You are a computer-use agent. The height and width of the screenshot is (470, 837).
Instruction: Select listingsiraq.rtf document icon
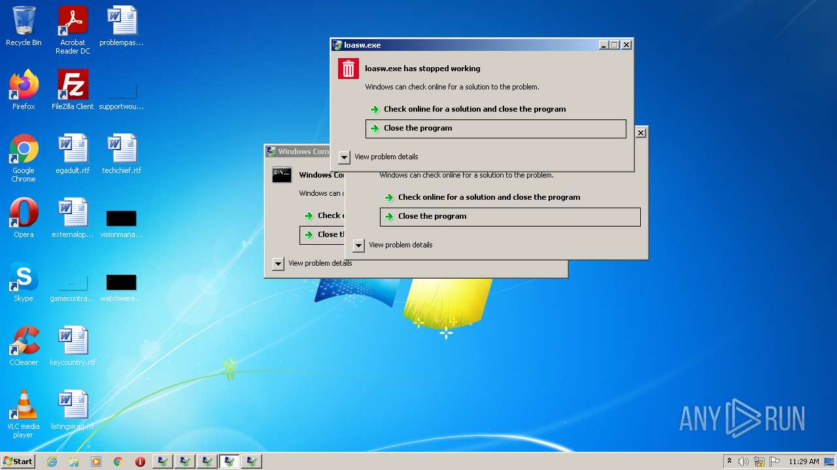pyautogui.click(x=73, y=410)
